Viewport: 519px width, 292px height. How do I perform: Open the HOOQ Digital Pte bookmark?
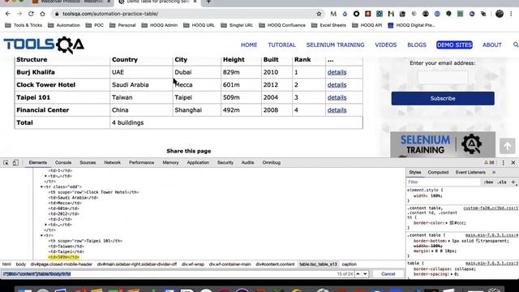[411, 25]
